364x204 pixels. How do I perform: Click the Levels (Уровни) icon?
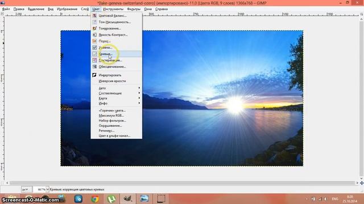pyautogui.click(x=94, y=48)
